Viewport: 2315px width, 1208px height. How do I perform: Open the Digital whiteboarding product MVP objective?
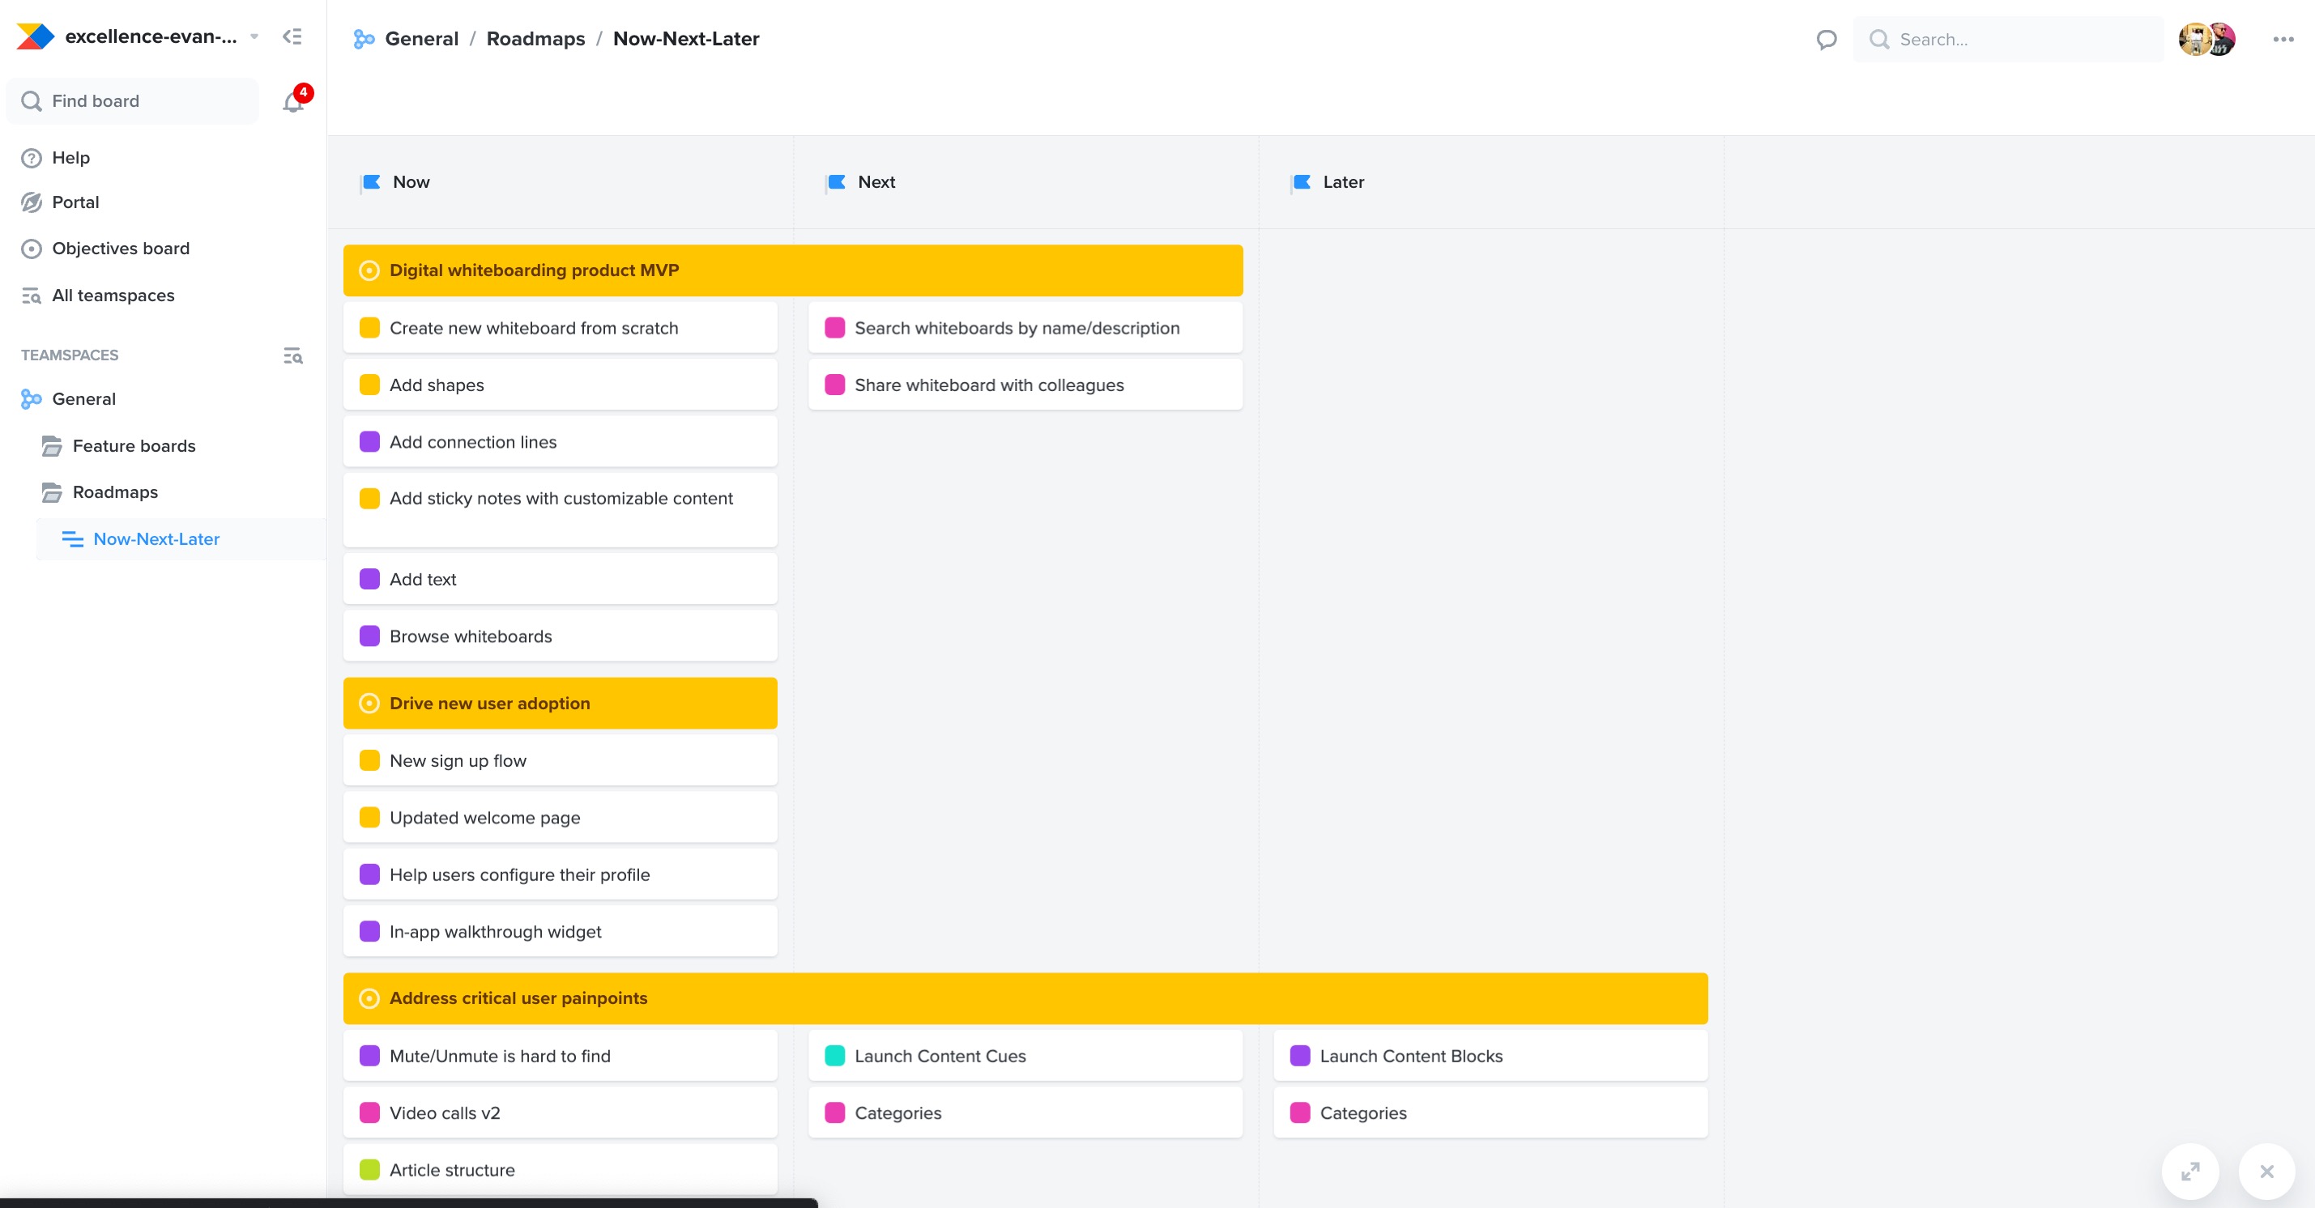point(793,270)
